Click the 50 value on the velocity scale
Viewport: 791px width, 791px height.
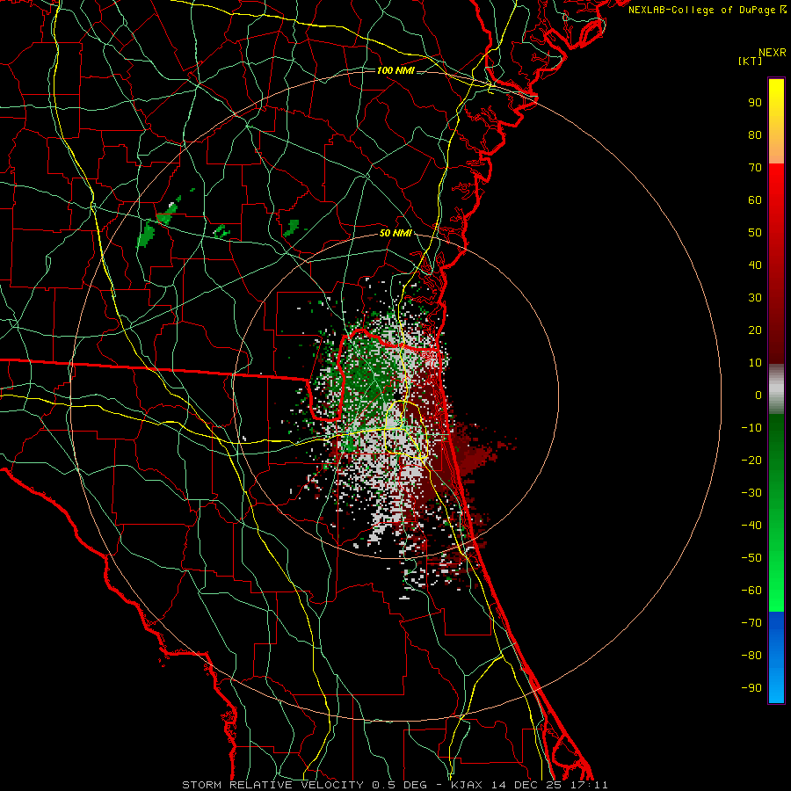pyautogui.click(x=755, y=233)
